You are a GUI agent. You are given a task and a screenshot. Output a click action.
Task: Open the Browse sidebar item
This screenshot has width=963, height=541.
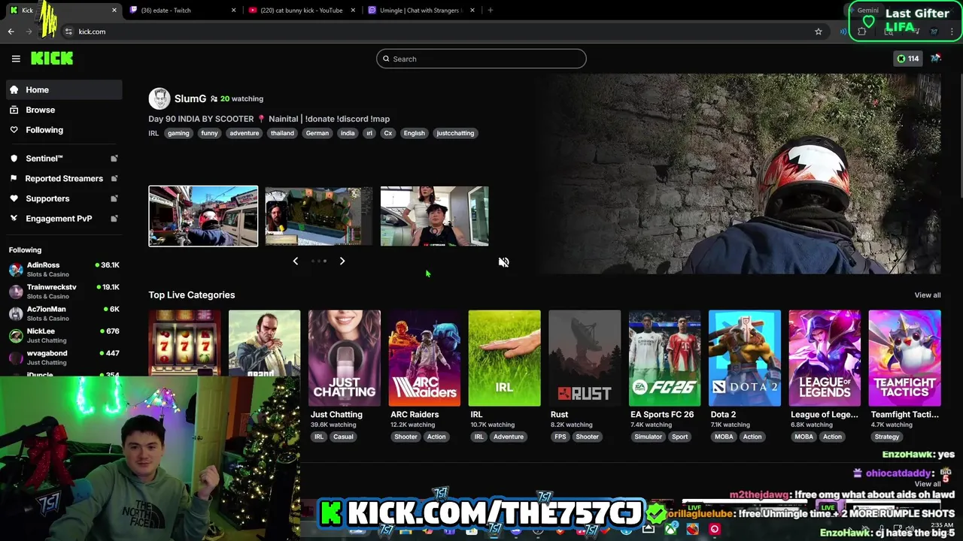pyautogui.click(x=63, y=110)
